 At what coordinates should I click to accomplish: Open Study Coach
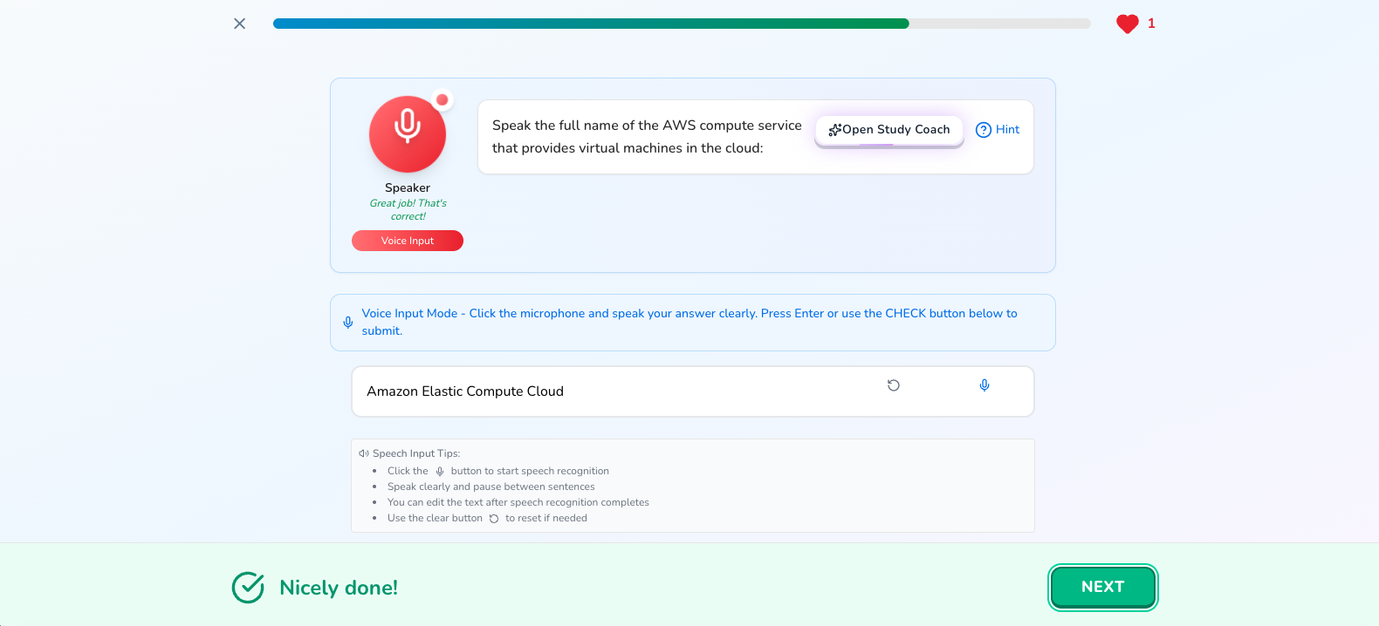point(889,129)
